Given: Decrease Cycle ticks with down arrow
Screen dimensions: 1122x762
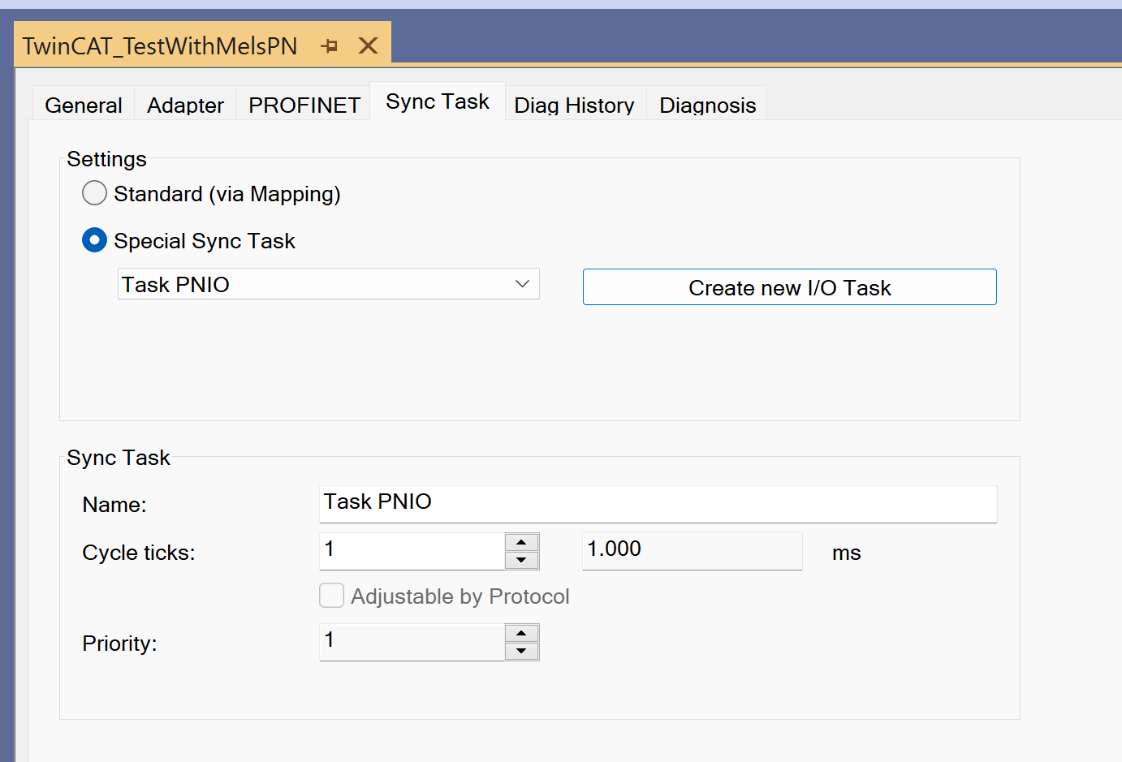Looking at the screenshot, I should (x=521, y=560).
